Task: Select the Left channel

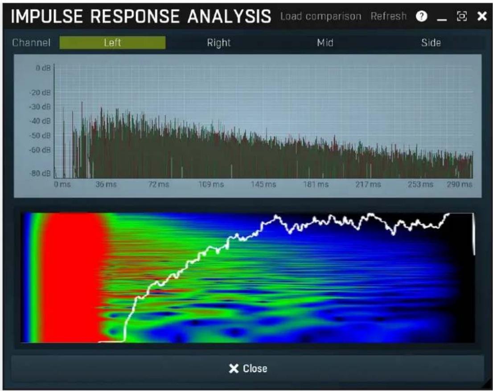Action: 112,42
